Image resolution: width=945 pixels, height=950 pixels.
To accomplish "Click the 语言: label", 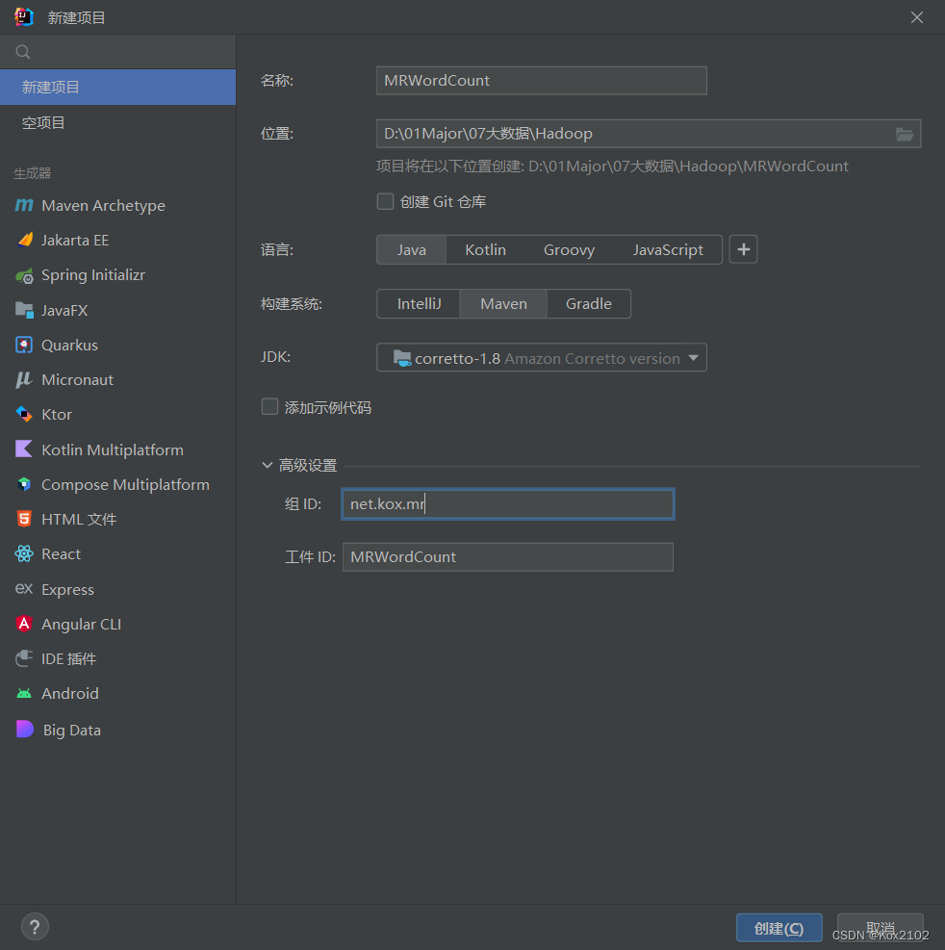I will [x=277, y=249].
